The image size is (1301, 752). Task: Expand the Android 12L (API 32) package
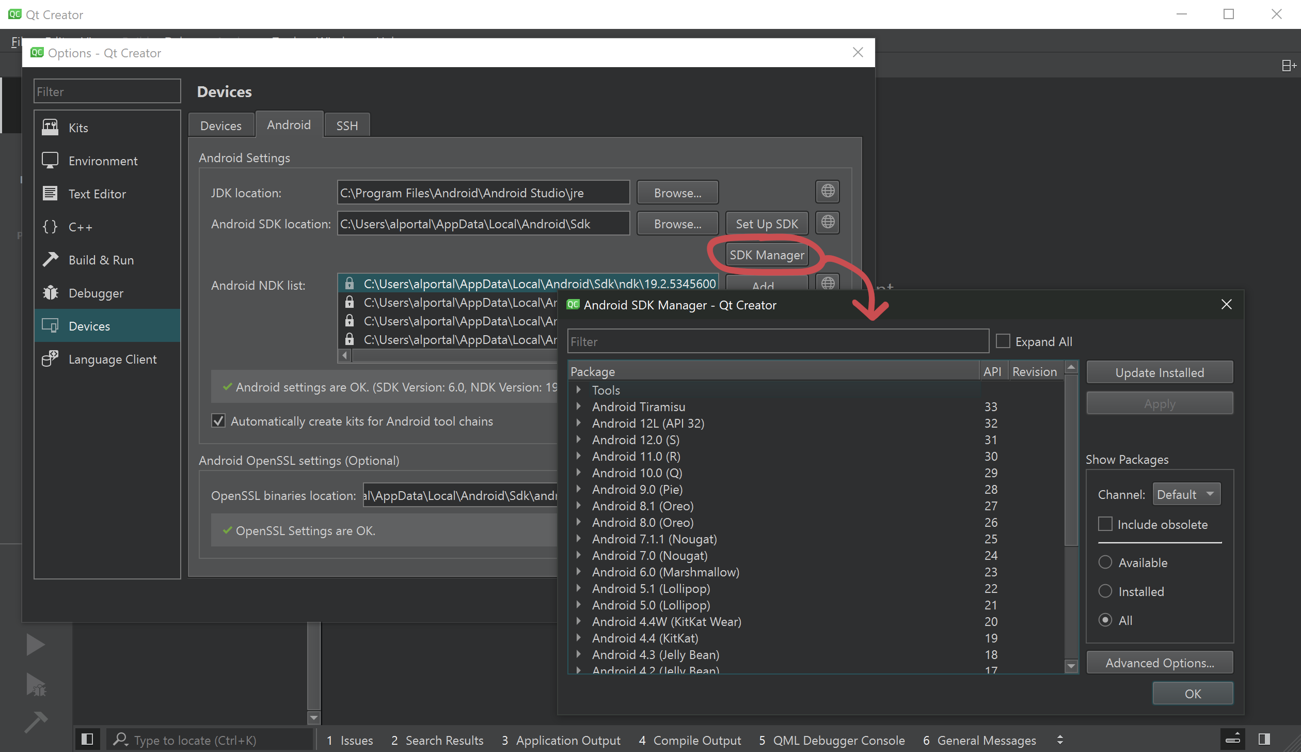[579, 423]
